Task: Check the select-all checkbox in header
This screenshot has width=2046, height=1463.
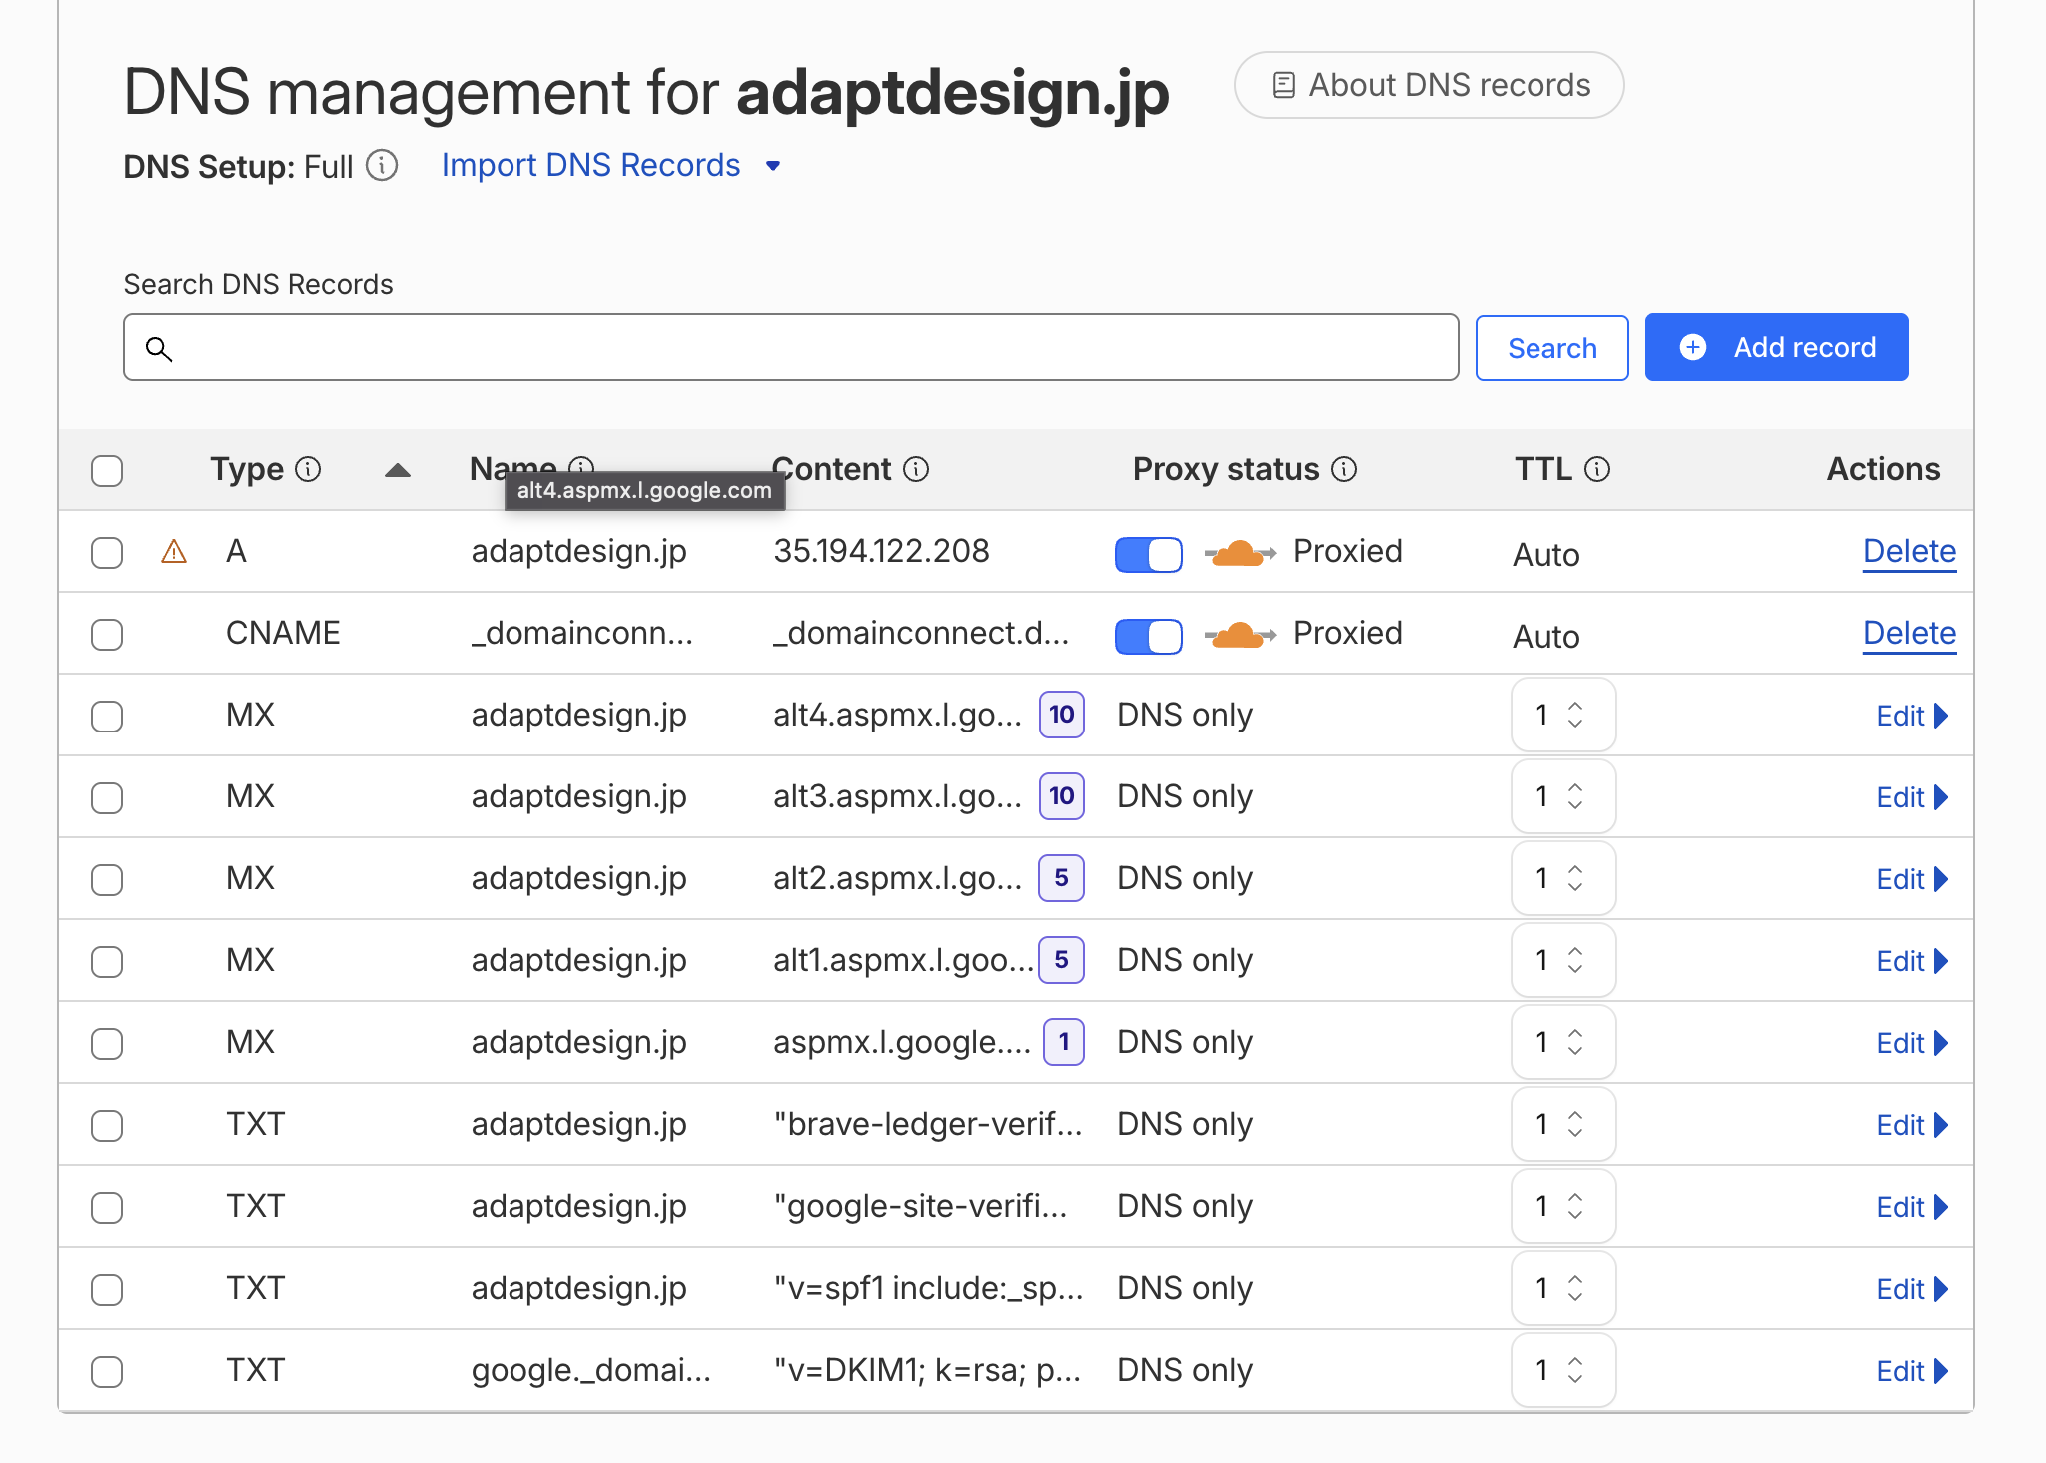Action: pos(107,471)
